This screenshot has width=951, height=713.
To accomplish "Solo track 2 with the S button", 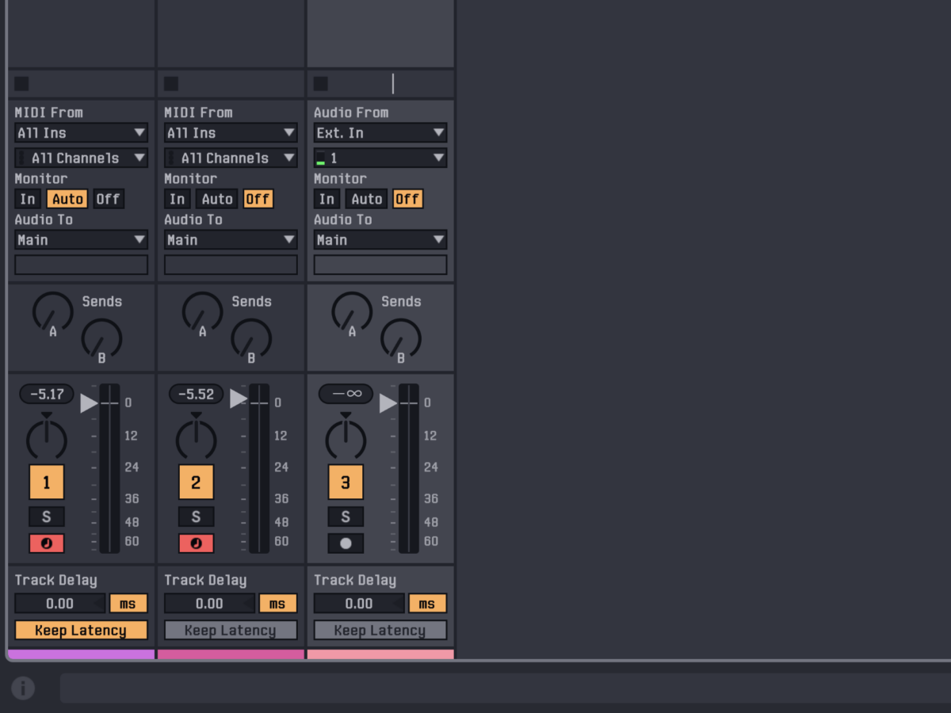I will (x=196, y=517).
